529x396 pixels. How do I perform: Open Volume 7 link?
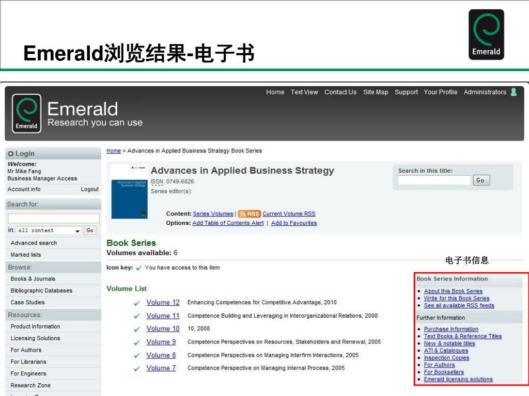click(161, 368)
